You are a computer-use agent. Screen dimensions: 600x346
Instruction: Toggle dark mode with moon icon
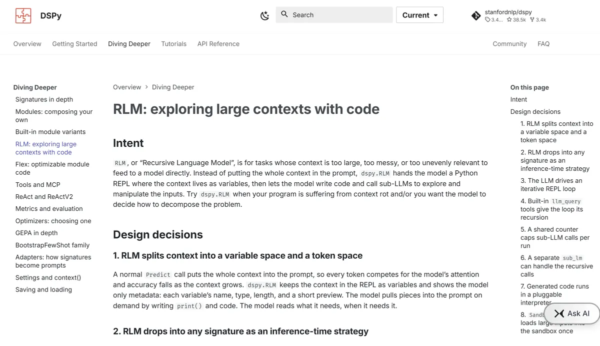click(x=264, y=15)
